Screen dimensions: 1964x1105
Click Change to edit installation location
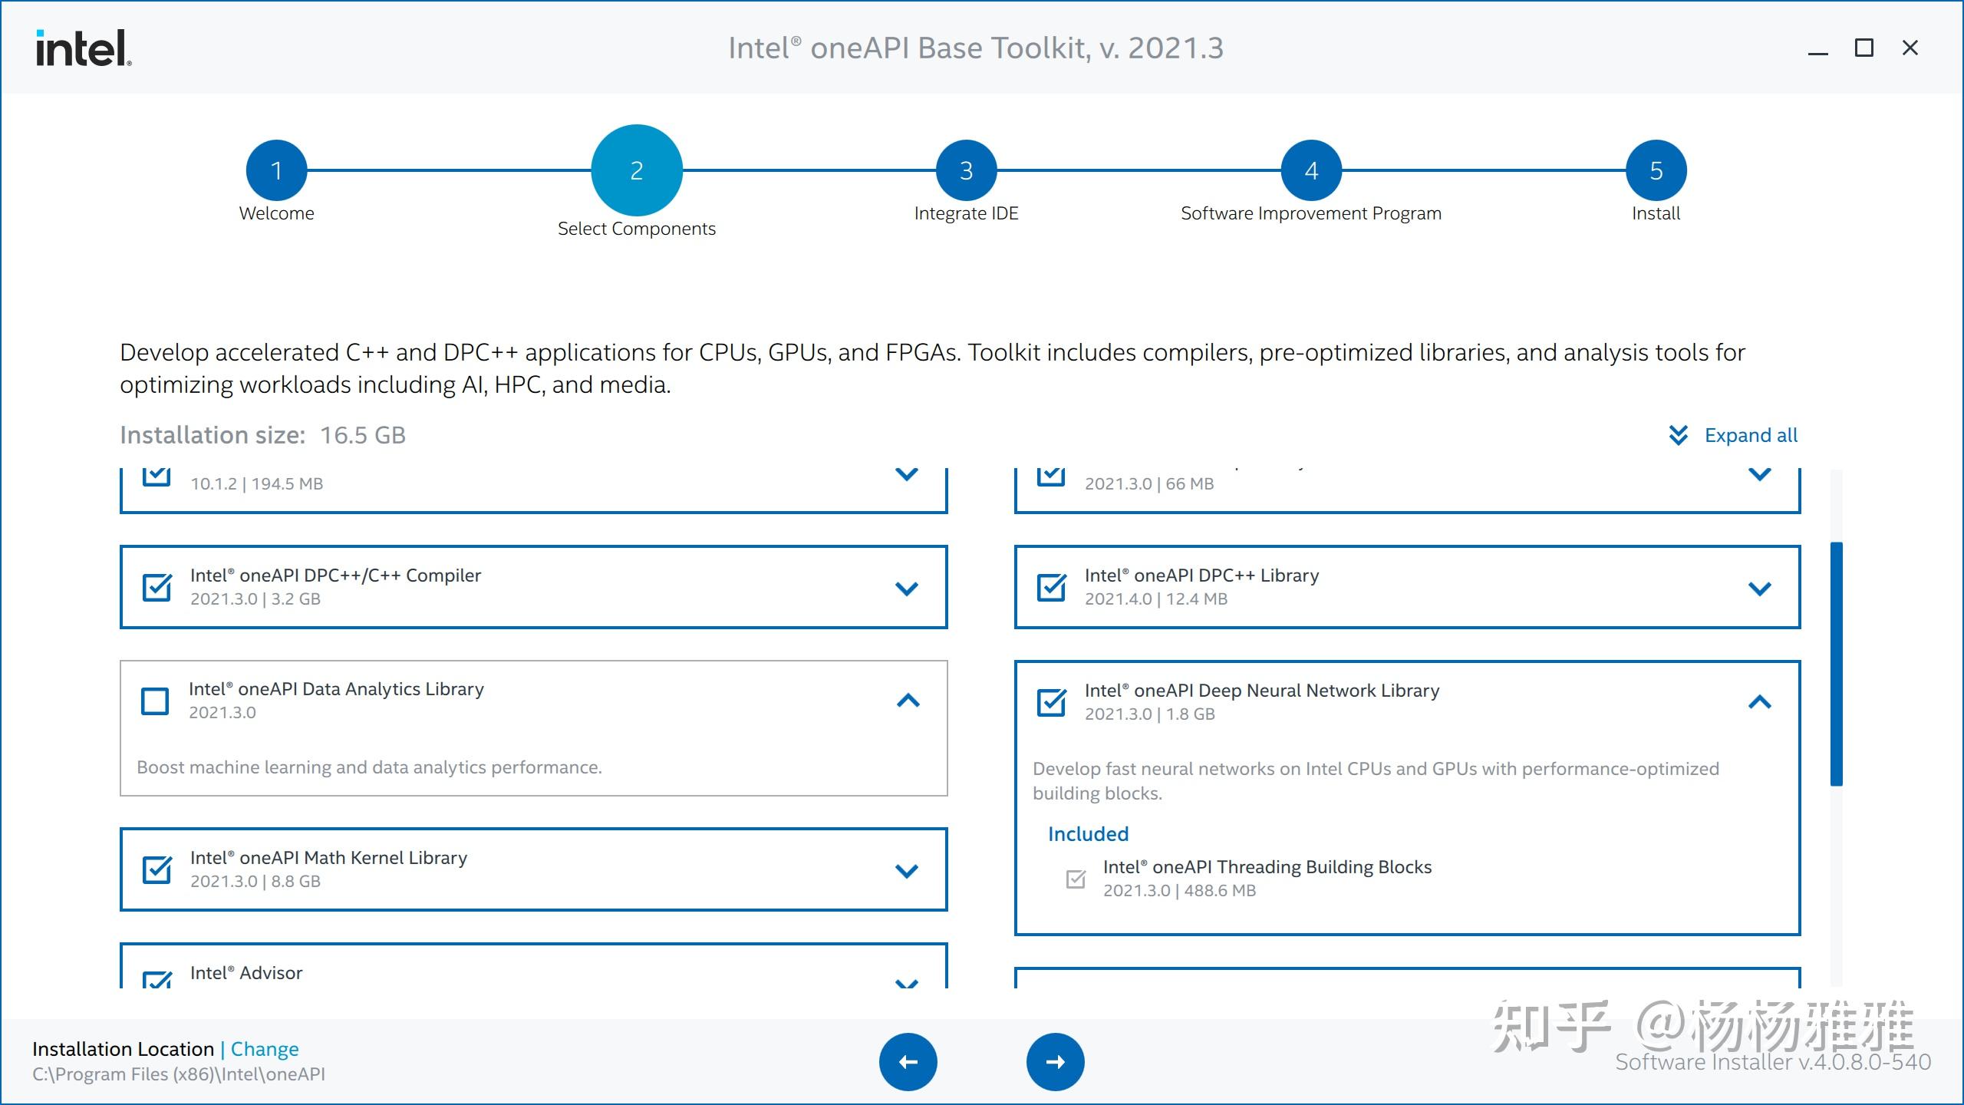pyautogui.click(x=264, y=1048)
